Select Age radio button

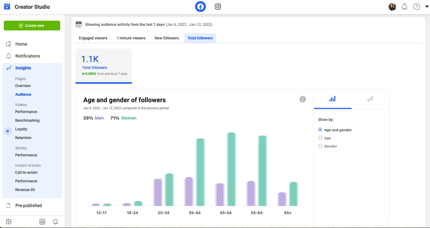(320, 138)
